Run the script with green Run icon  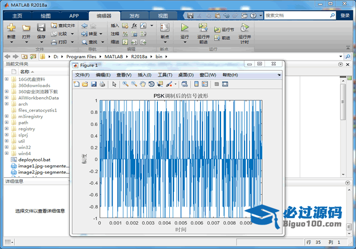click(x=185, y=27)
